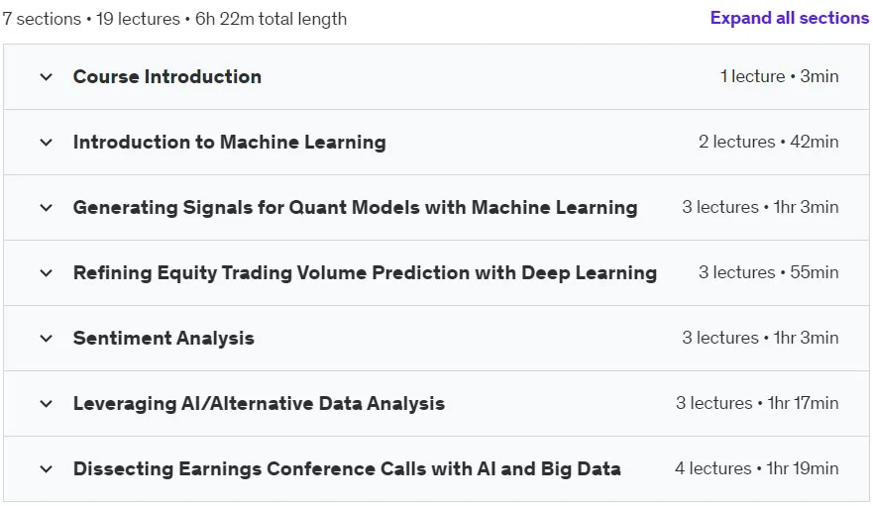Click the '3 lectures • 1hr 17min' label

click(x=757, y=403)
